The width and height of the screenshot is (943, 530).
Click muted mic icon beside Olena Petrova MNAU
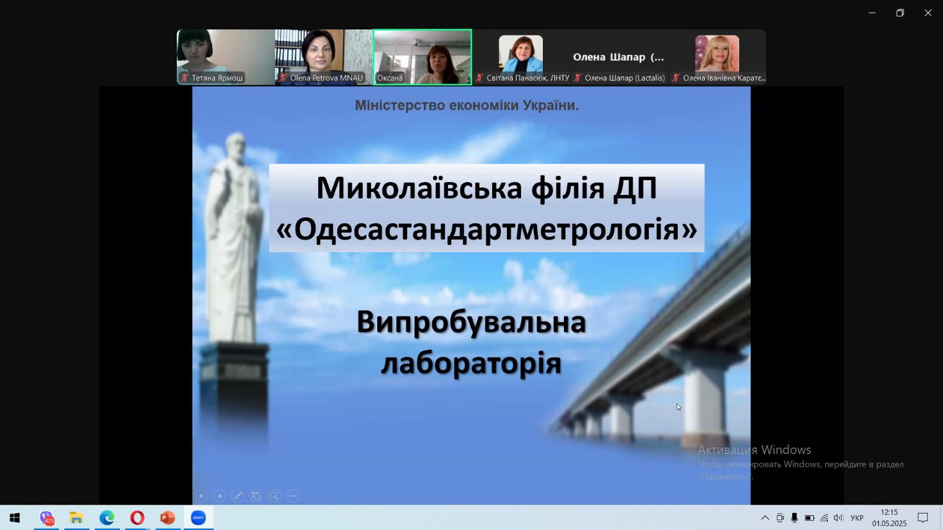tap(283, 78)
